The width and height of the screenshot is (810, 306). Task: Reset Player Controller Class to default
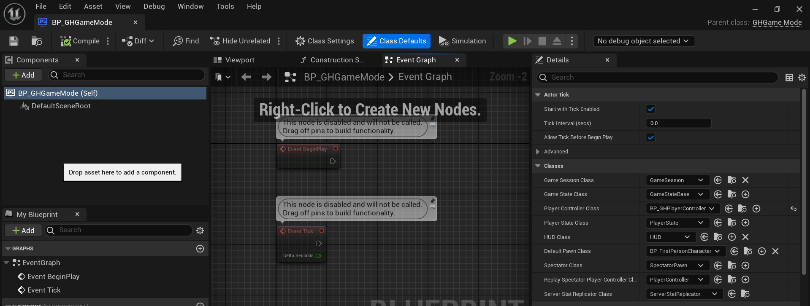coord(794,209)
